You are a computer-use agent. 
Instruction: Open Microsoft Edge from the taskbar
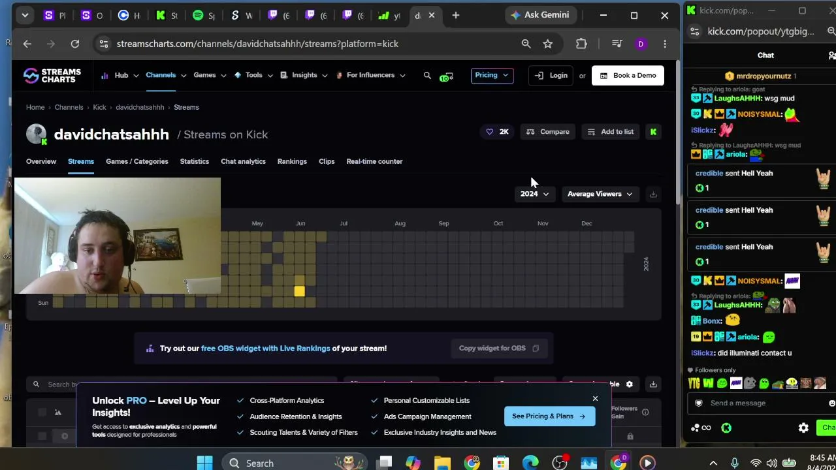pyautogui.click(x=530, y=463)
